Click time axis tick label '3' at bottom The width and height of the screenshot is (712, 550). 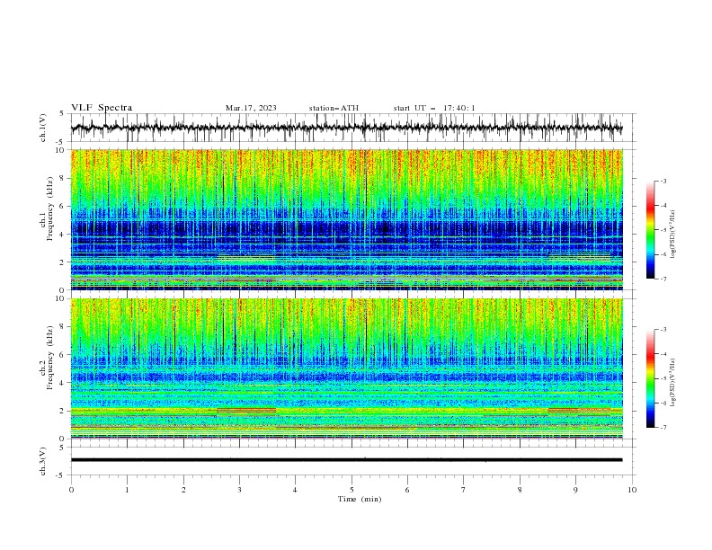239,490
